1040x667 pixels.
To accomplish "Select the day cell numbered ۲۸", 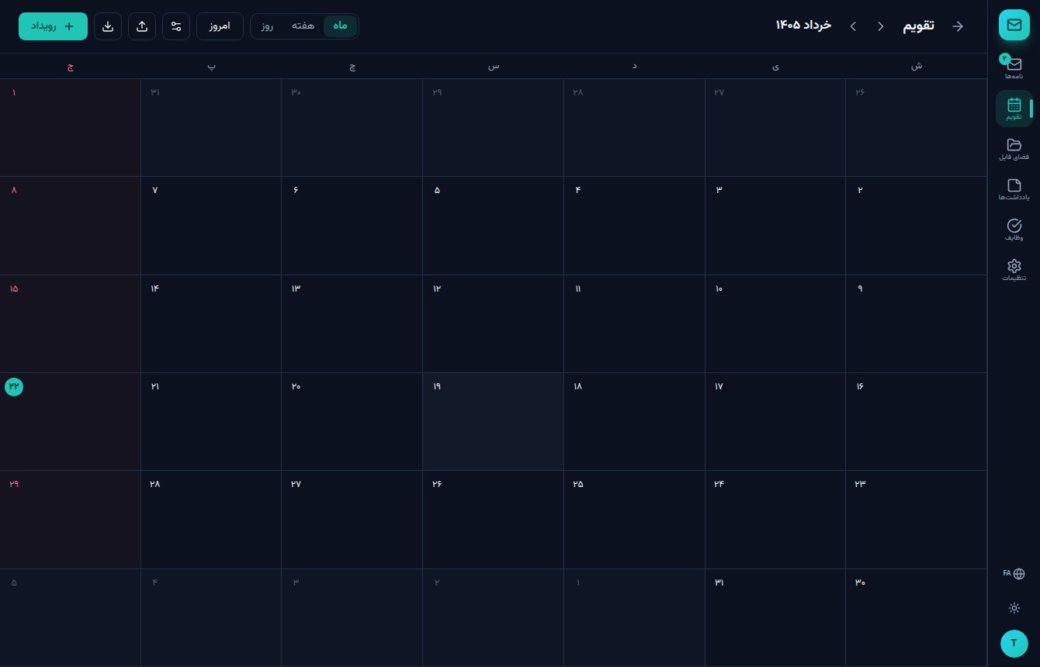I will (211, 520).
